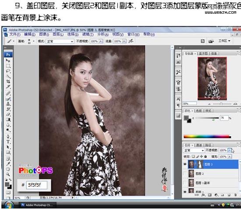
Task: Add a layer style with the fx icon
Action: pos(203,195)
